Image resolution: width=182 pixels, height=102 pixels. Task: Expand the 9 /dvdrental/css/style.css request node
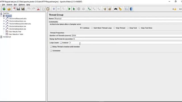pyautogui.click(x=4, y=29)
